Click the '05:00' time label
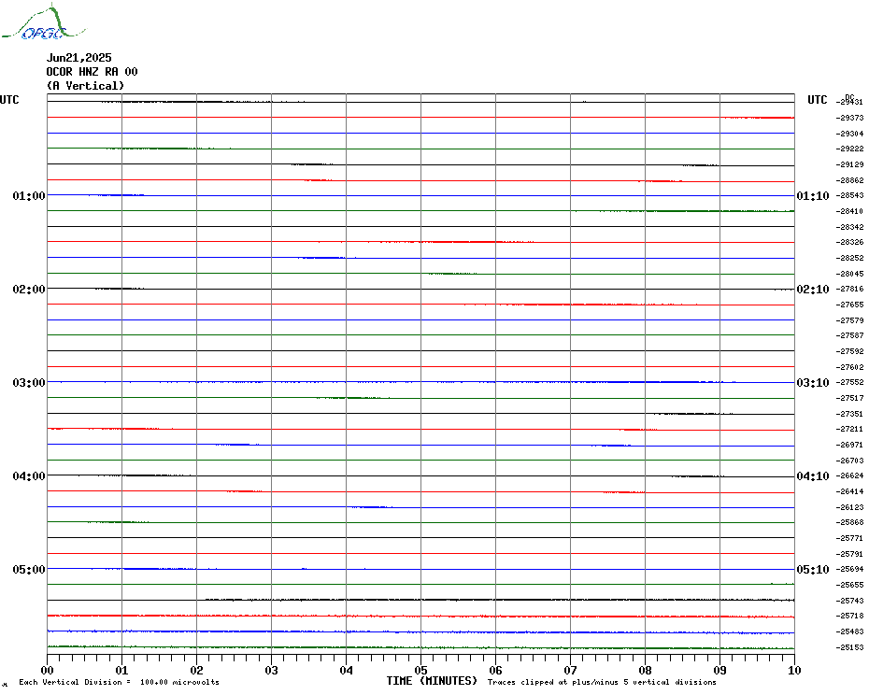The image size is (869, 695). (29, 569)
